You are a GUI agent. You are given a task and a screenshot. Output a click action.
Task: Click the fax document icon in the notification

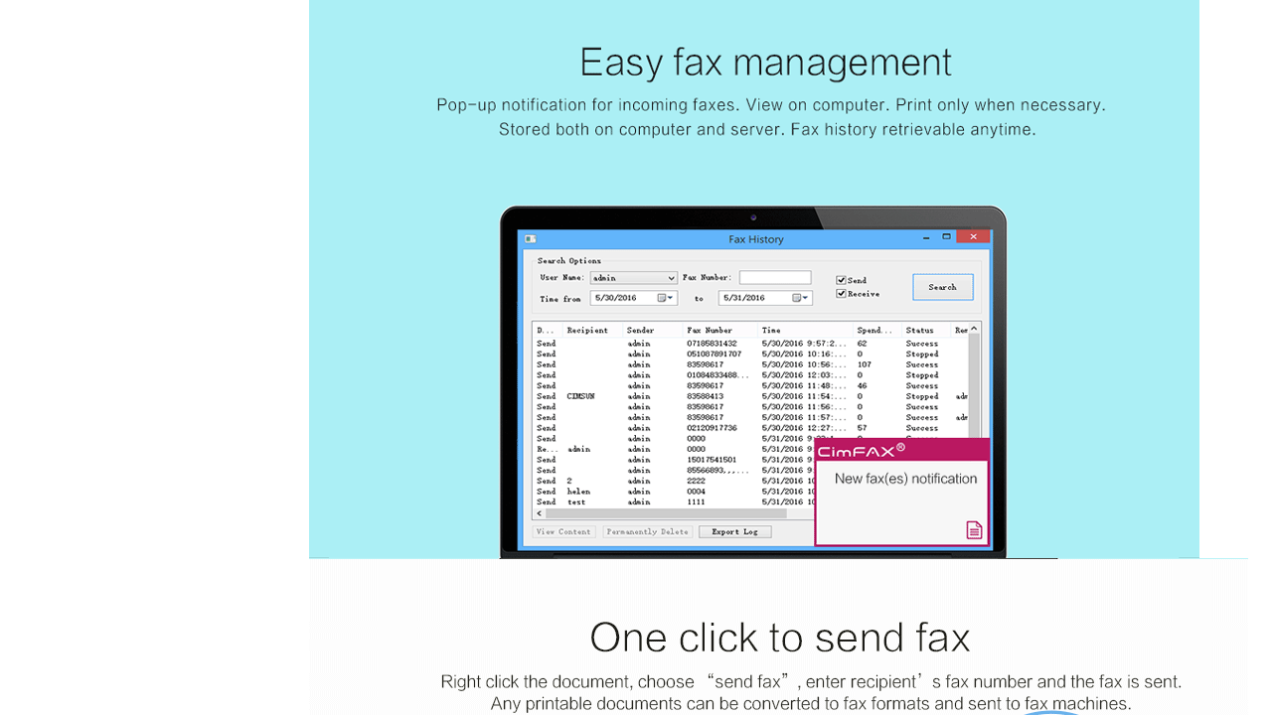click(974, 530)
